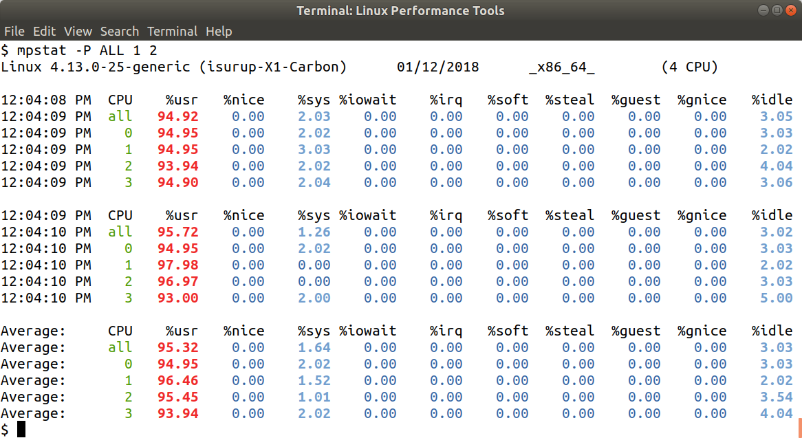Click the maximize window icon
Image resolution: width=802 pixels, height=438 pixels.
point(777,10)
